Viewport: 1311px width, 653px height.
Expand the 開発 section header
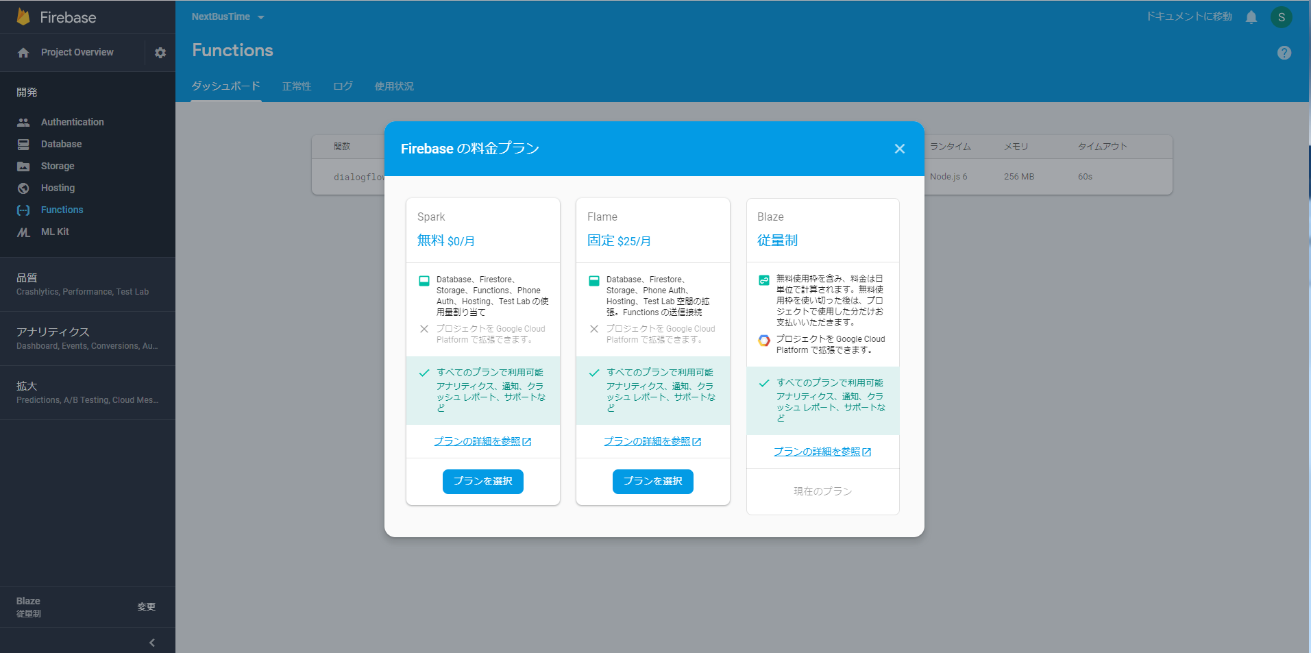click(x=27, y=93)
